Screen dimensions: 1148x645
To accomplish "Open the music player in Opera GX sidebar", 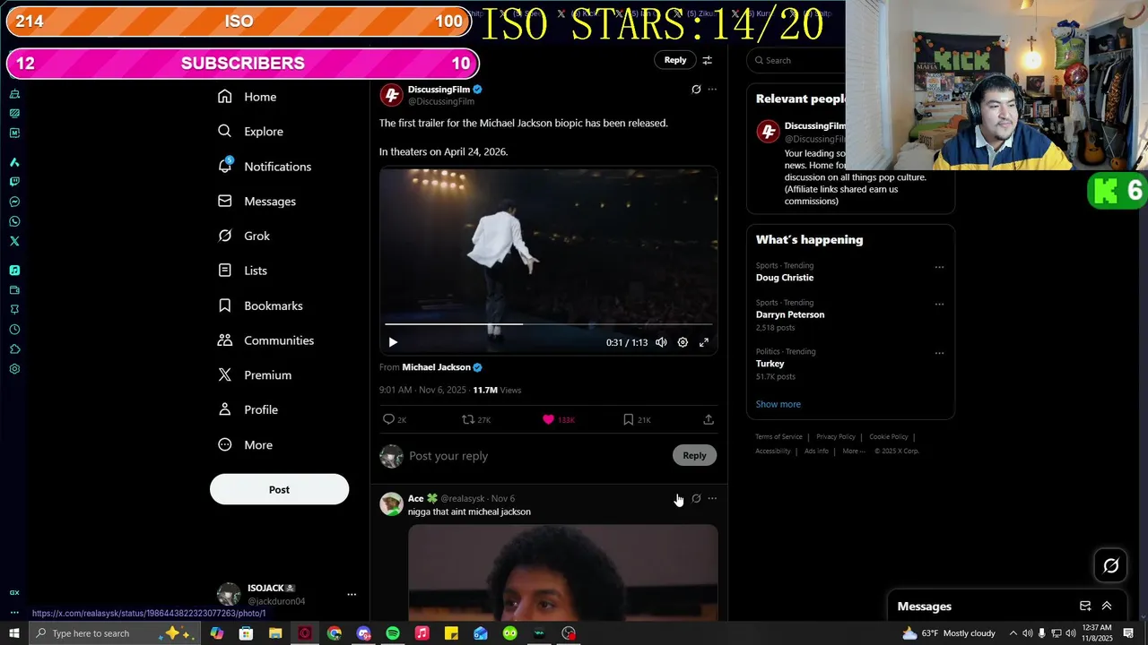I will pos(14,270).
